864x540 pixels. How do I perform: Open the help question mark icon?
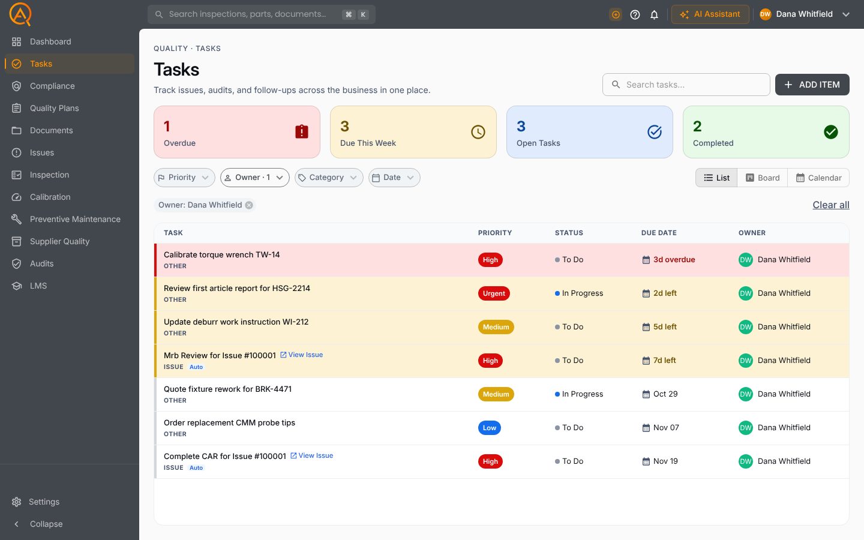[635, 14]
